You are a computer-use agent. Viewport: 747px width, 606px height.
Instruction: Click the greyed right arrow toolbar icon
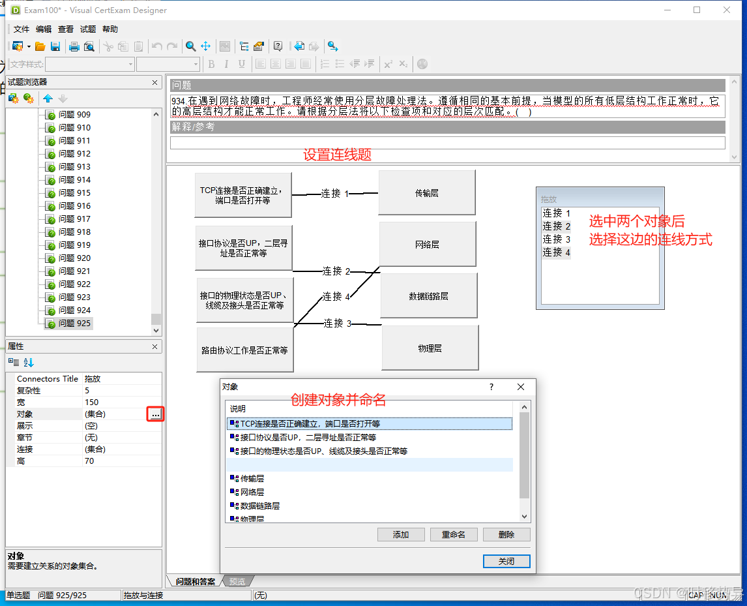click(314, 46)
